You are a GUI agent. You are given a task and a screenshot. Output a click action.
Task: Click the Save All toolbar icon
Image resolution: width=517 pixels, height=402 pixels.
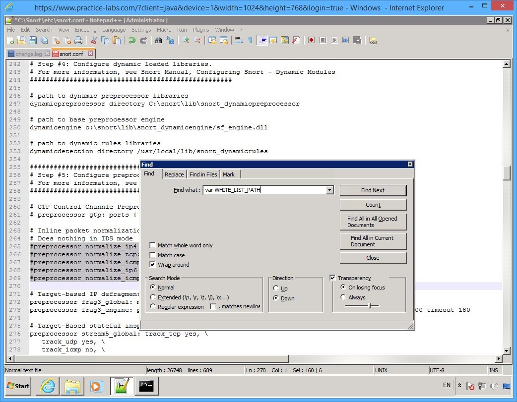tap(45, 40)
